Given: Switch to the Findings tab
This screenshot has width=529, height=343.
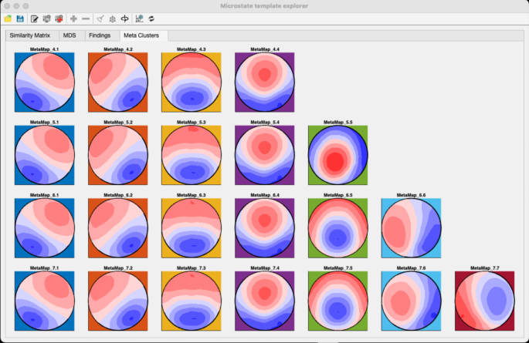Looking at the screenshot, I should point(98,35).
